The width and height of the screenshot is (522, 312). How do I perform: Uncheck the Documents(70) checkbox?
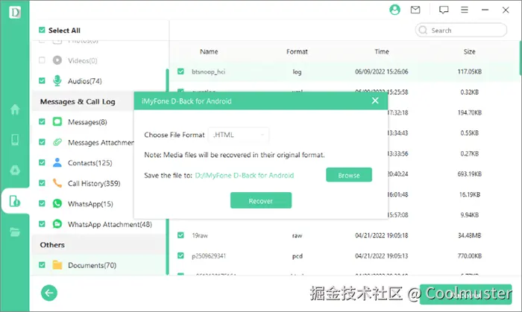pyautogui.click(x=42, y=265)
